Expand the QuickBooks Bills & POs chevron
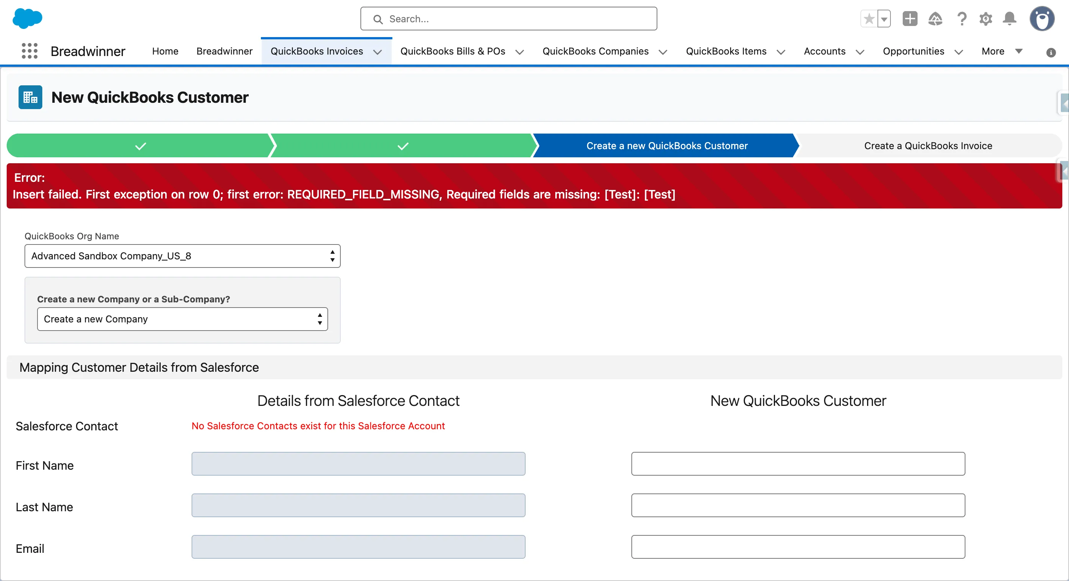The width and height of the screenshot is (1069, 581). tap(520, 52)
